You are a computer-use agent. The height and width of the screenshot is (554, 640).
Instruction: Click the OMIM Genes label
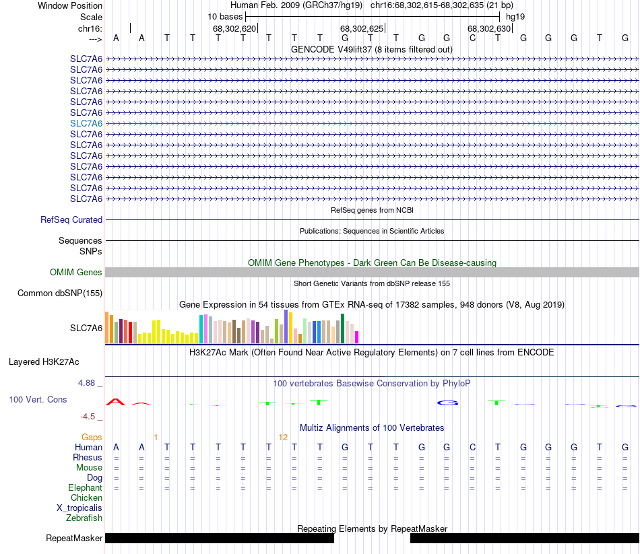tap(75, 272)
